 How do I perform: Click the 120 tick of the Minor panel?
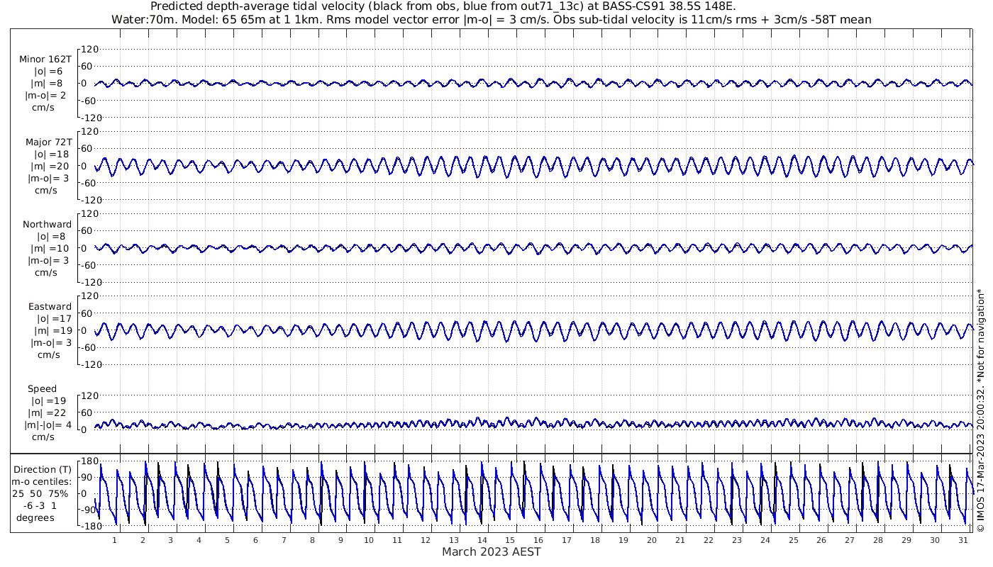(x=89, y=49)
